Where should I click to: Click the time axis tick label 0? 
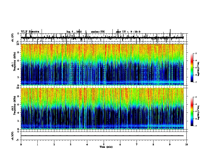21,145
